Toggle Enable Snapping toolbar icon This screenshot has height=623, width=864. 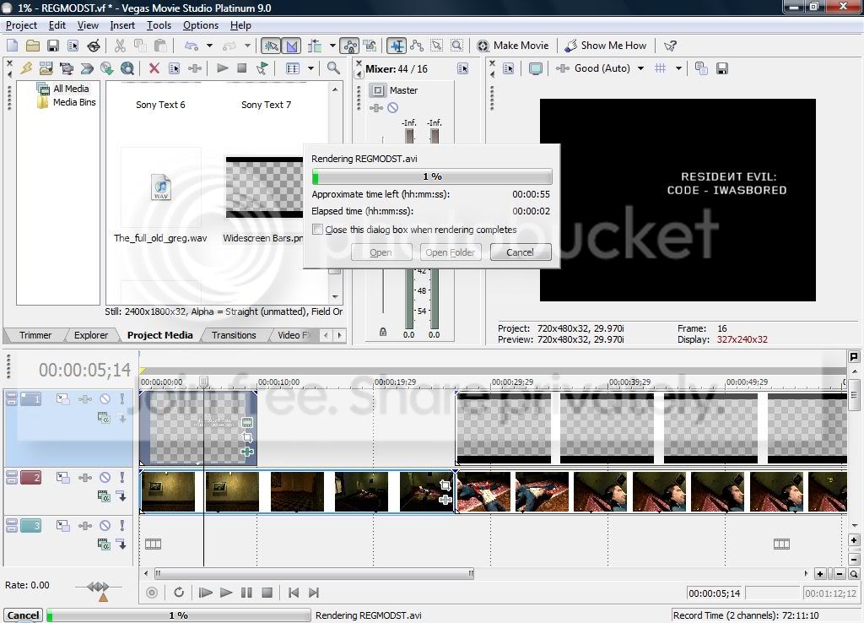(270, 46)
